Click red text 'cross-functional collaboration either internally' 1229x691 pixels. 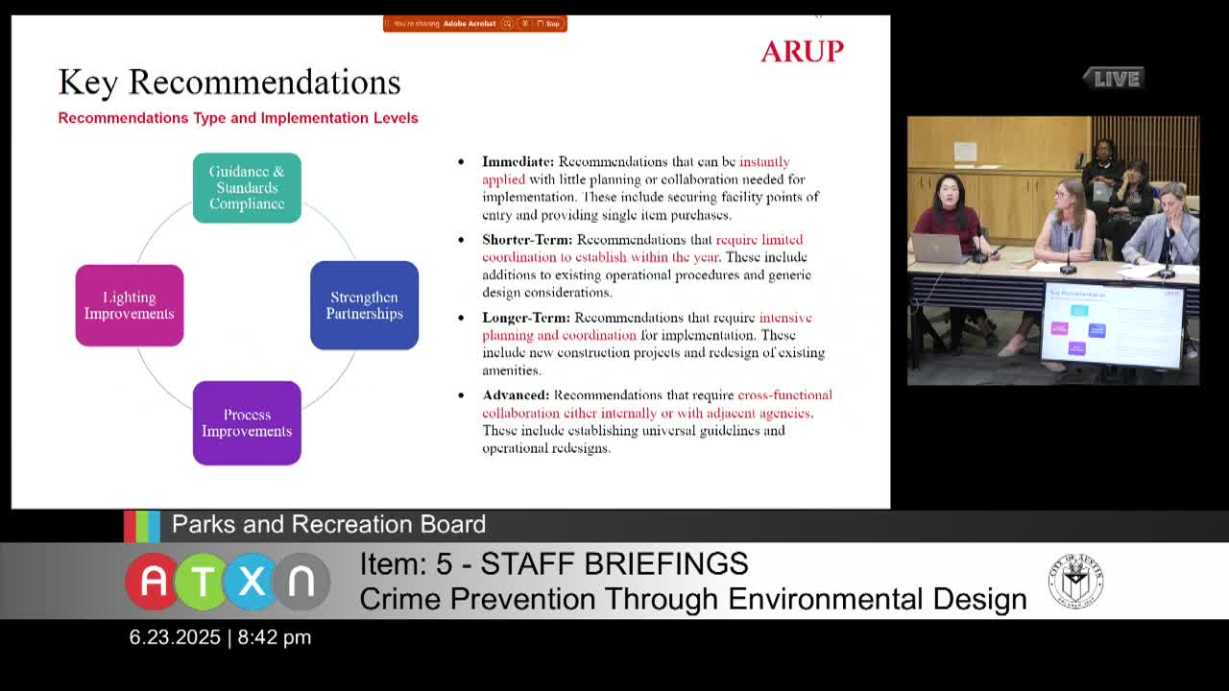click(658, 404)
